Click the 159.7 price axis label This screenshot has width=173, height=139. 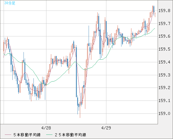click(x=164, y=23)
